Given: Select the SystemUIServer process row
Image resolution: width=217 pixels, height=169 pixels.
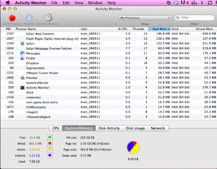Looking at the screenshot, I should point(108,82).
